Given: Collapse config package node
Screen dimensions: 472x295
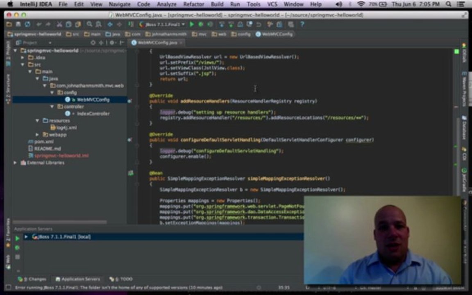Looking at the screenshot, I should coord(52,93).
